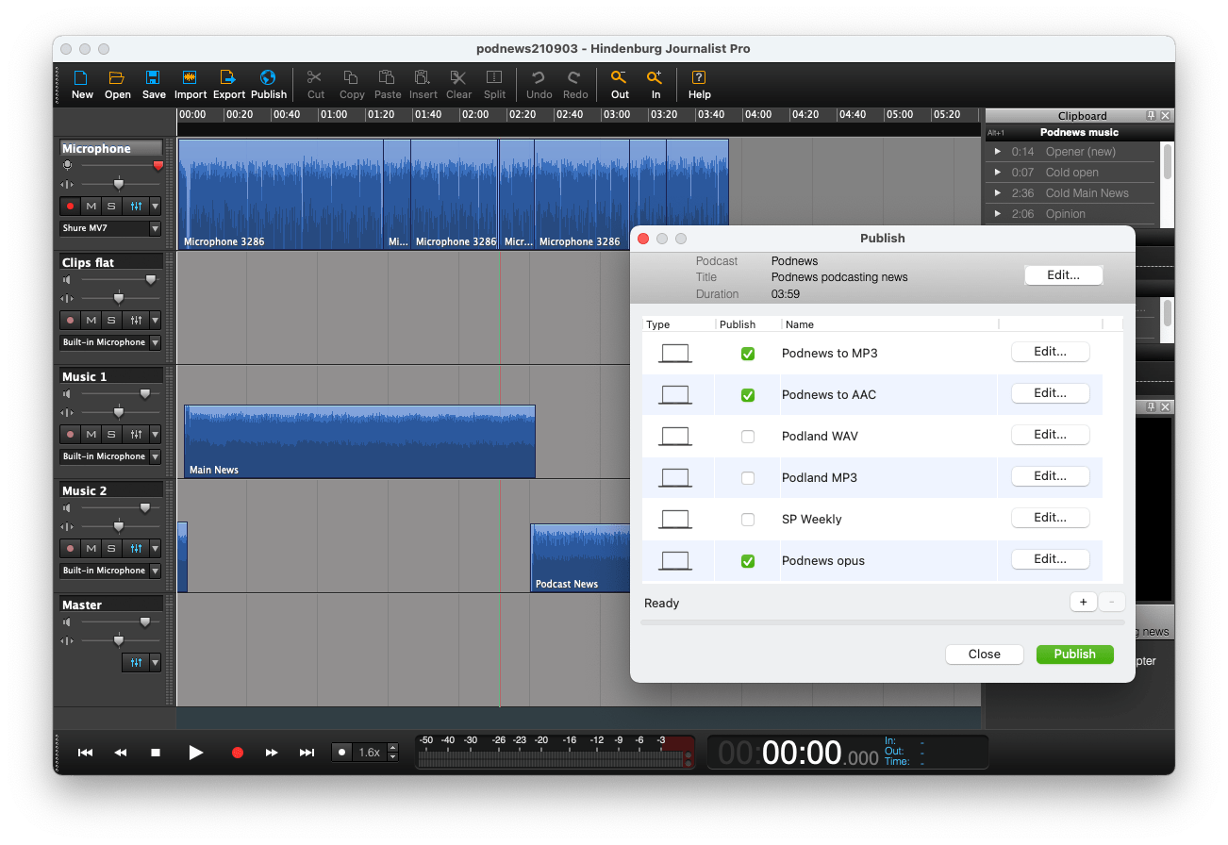The width and height of the screenshot is (1228, 845).
Task: Click Edit for Podnews to MP3
Action: click(x=1050, y=352)
